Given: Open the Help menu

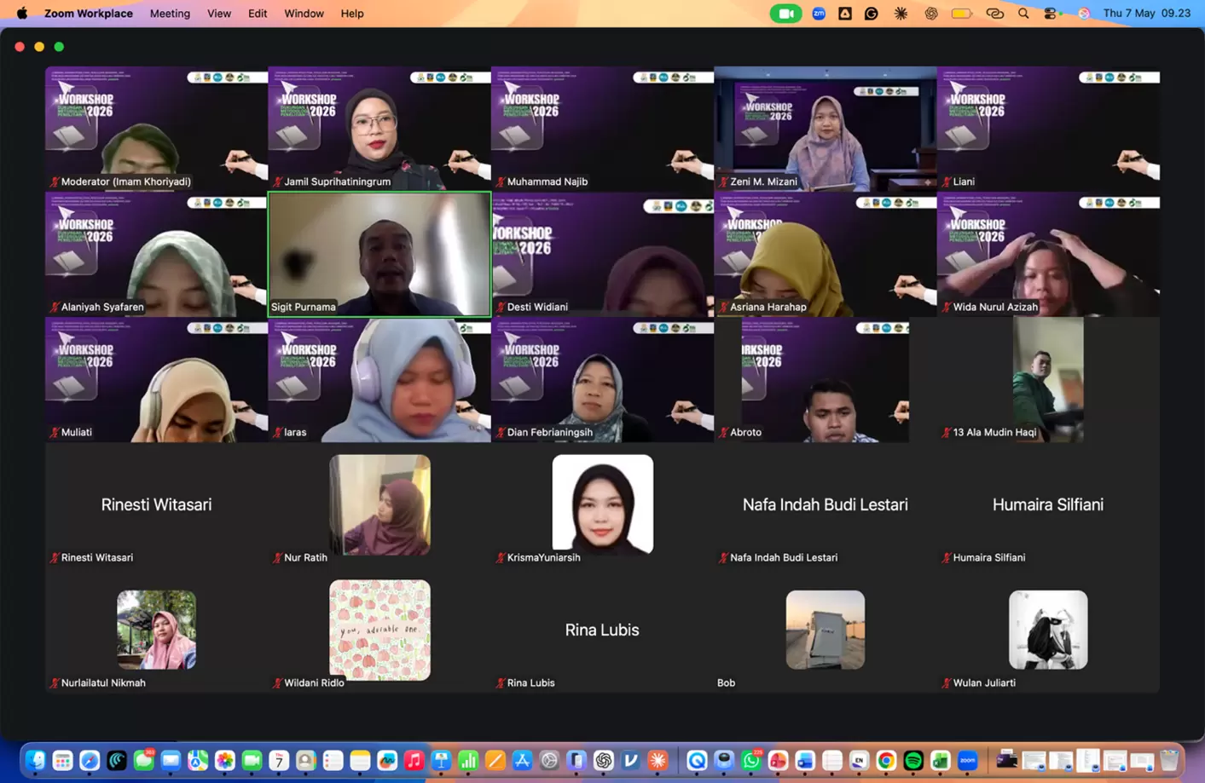Looking at the screenshot, I should point(352,14).
